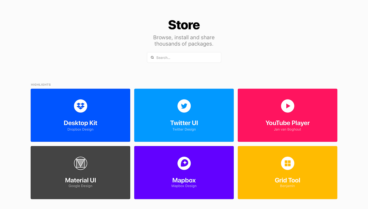Open the Mapbox package title
This screenshot has width=368, height=209.
click(x=184, y=180)
